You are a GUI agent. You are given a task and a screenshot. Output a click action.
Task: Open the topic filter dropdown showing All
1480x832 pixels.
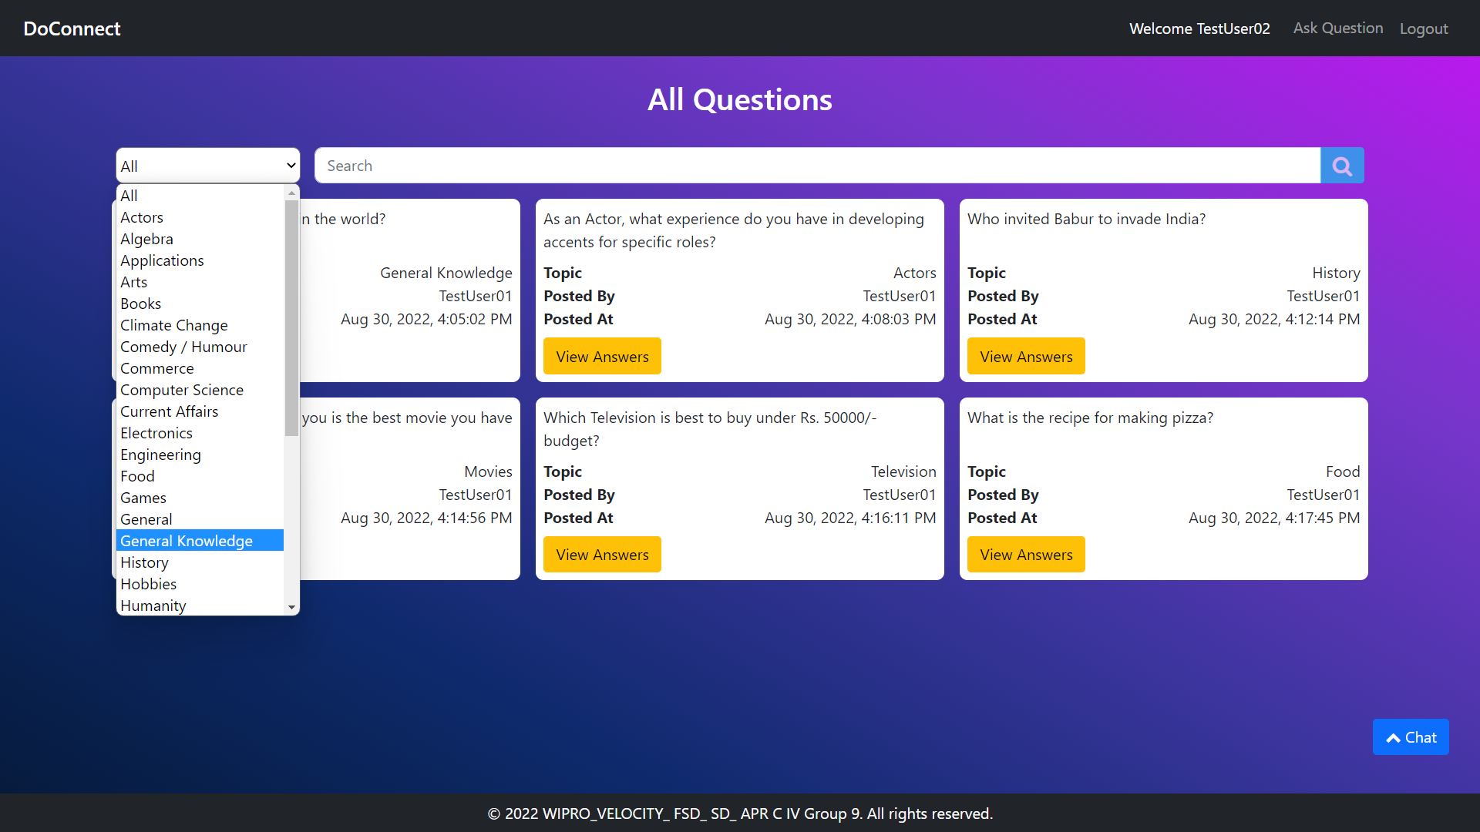pyautogui.click(x=207, y=166)
